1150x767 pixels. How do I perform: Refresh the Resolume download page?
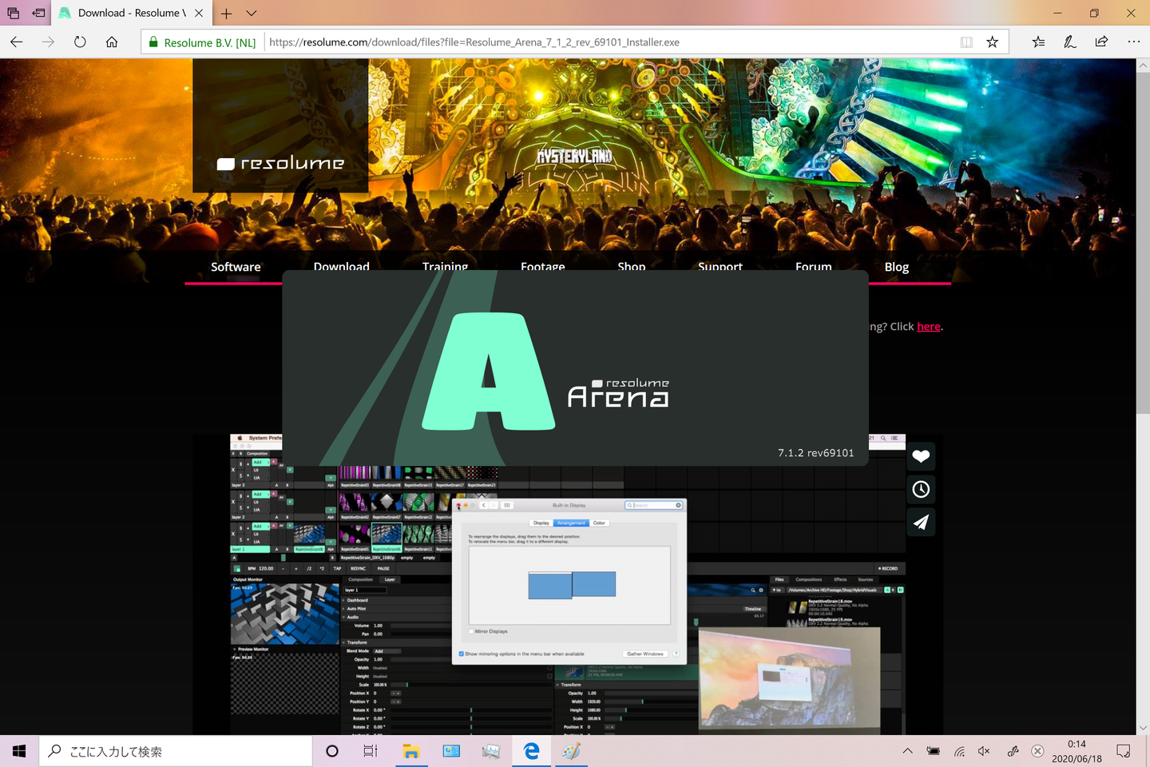point(80,42)
